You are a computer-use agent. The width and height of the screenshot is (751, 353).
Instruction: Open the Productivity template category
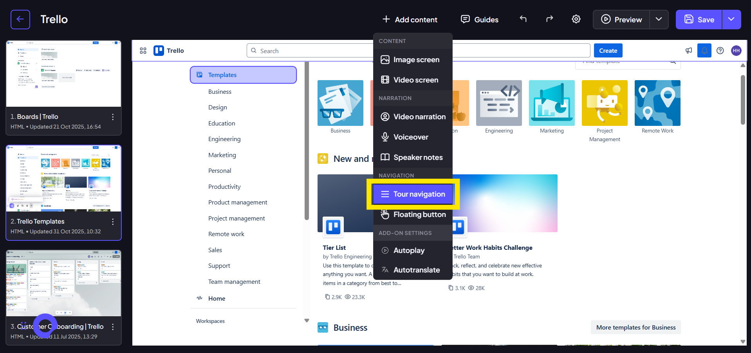pos(224,187)
